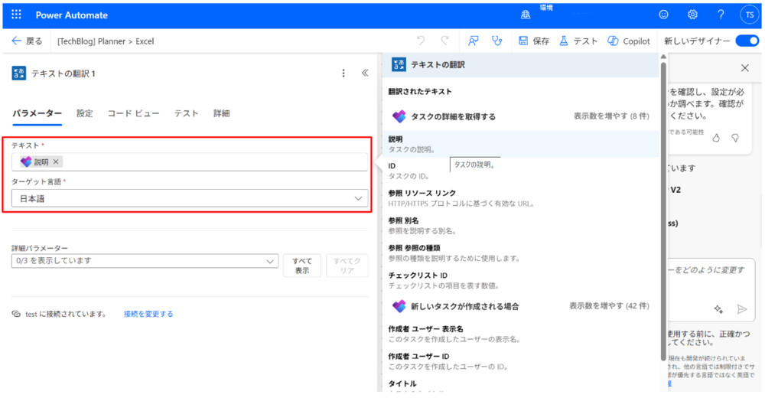Select チェックリスト ID item
Screen dimensions: 765x398
(x=521, y=280)
